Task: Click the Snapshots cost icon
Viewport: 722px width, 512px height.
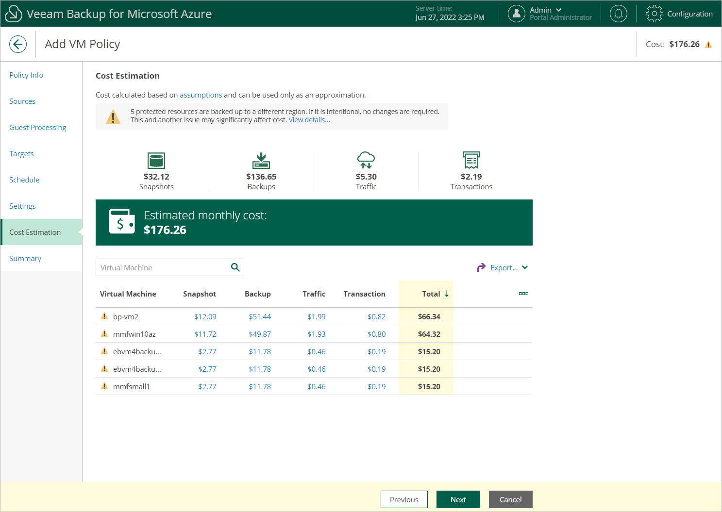Action: pyautogui.click(x=156, y=161)
